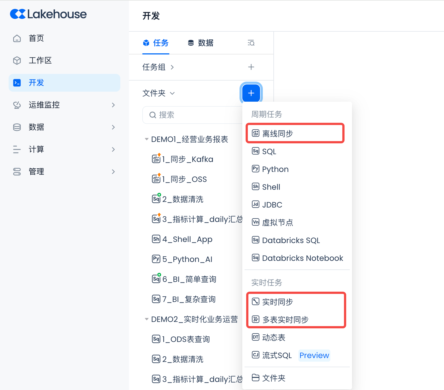Collapse the DEMO1_经营业务报表 folder
The height and width of the screenshot is (390, 444).
coord(146,139)
